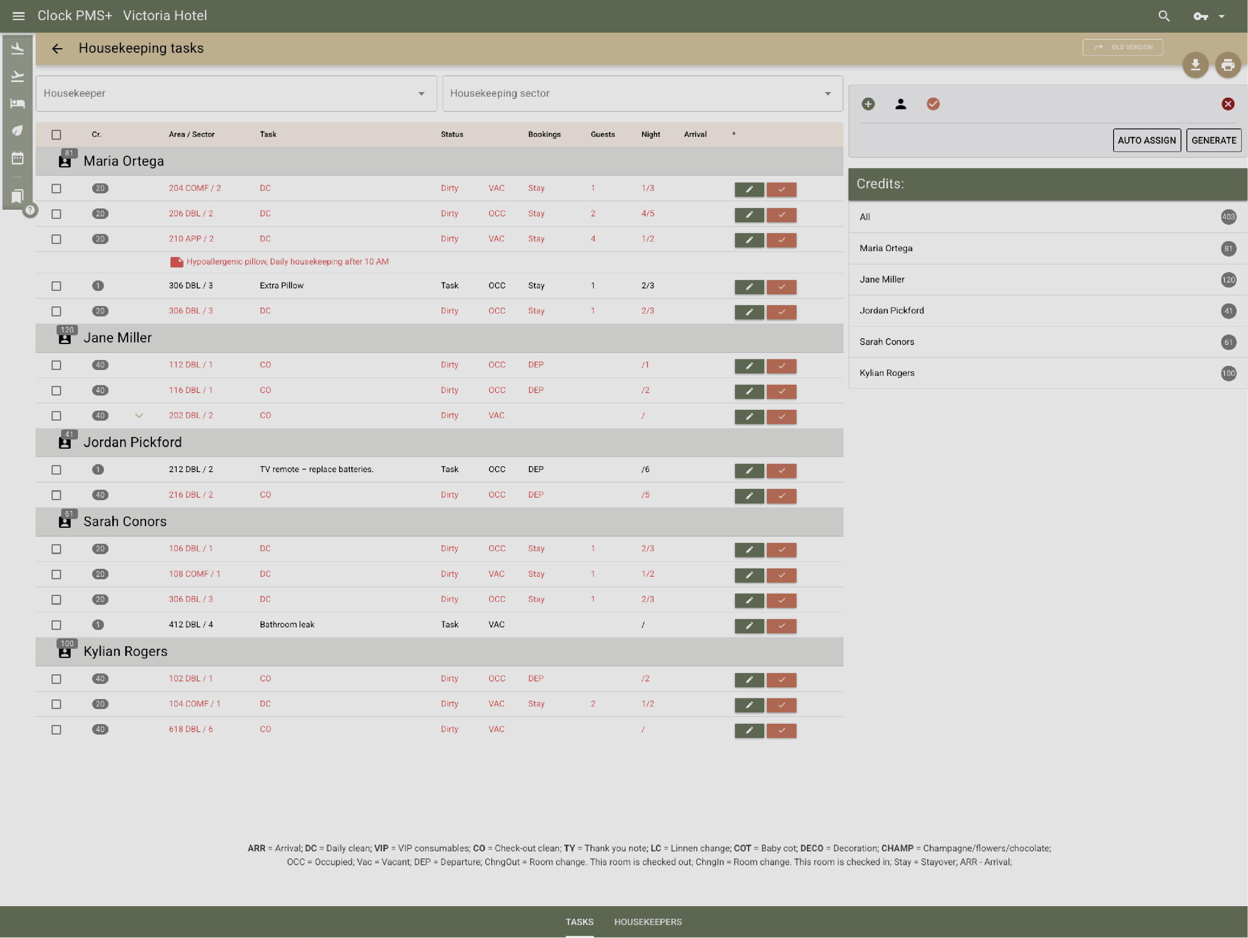Open the Housekeeping sector dropdown
The image size is (1248, 938).
[x=642, y=94]
